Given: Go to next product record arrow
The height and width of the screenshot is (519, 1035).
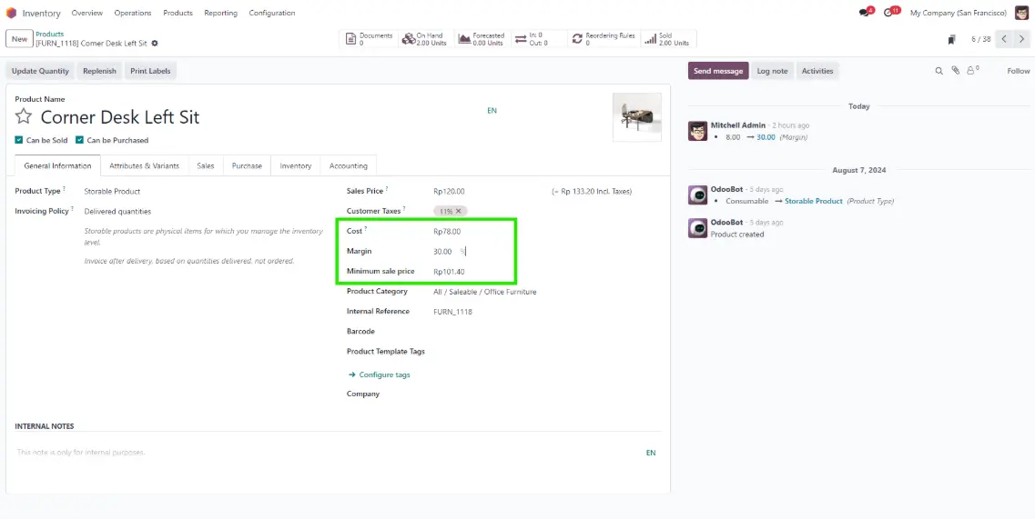Looking at the screenshot, I should (x=1022, y=39).
